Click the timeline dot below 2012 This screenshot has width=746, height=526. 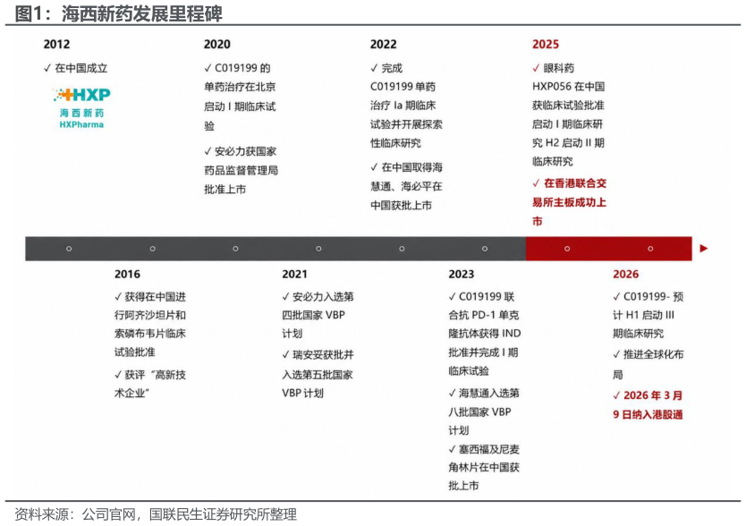point(69,249)
